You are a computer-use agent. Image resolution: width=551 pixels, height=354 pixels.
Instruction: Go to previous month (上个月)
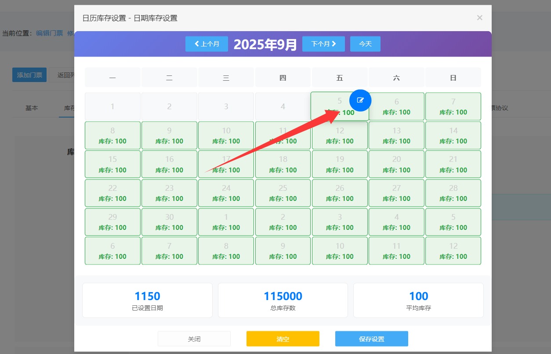pos(207,44)
